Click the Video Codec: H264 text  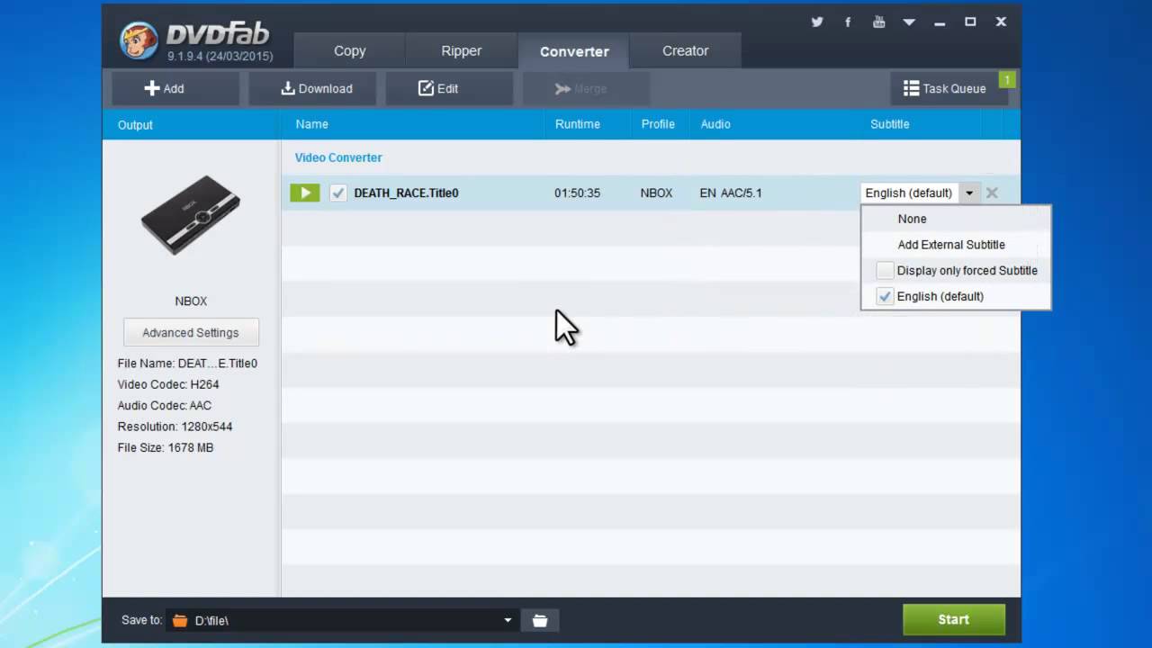168,384
